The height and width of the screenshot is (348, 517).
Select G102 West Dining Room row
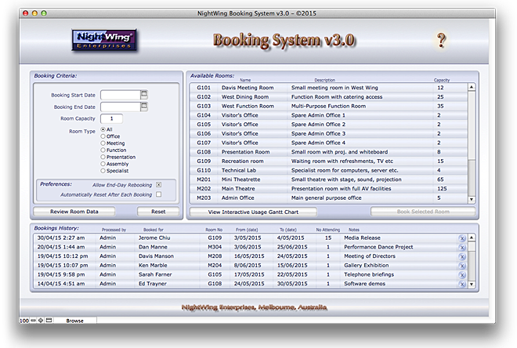(x=329, y=97)
